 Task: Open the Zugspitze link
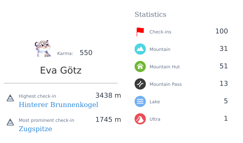tap(36, 129)
